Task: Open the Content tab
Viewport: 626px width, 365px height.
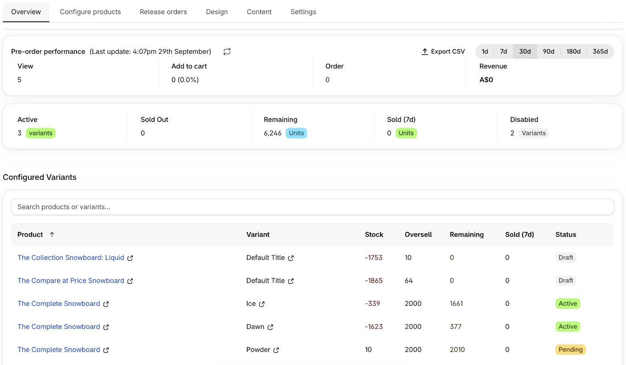Action: (x=259, y=12)
